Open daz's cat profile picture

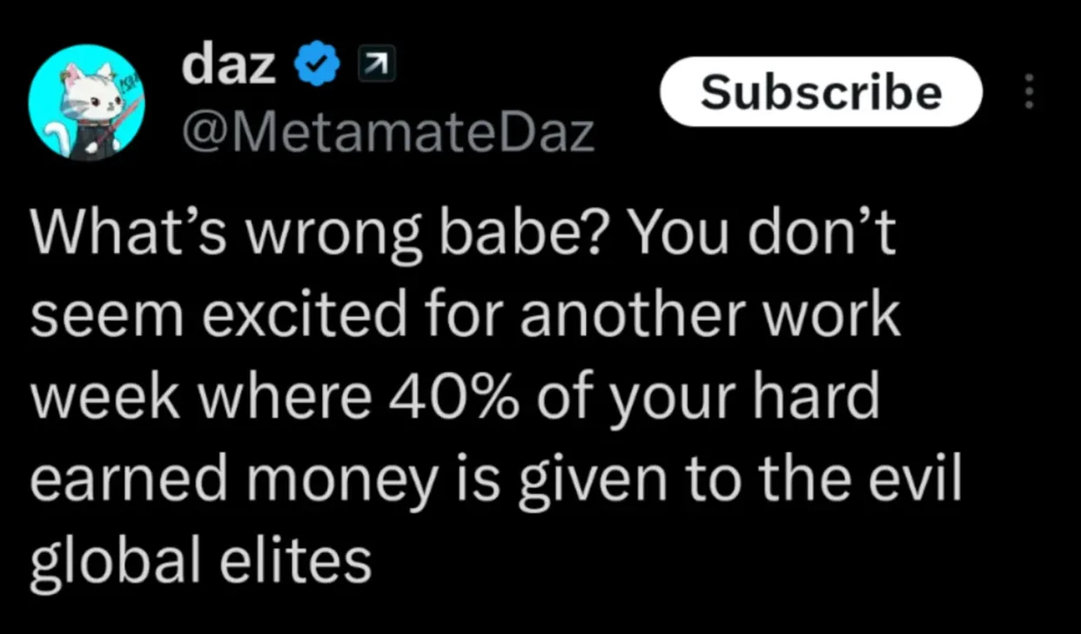87,103
